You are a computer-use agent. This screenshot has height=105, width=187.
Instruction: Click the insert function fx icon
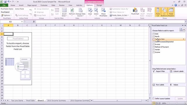(x=34, y=22)
